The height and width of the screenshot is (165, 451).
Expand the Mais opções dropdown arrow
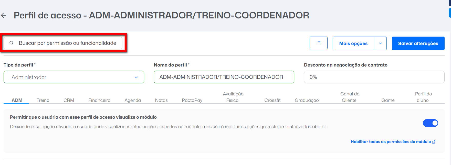pos(380,43)
